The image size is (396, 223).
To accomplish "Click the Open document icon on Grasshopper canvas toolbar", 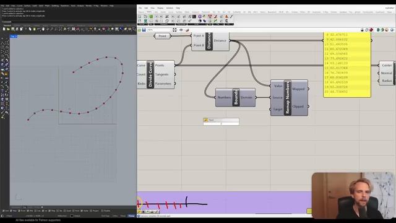I will tap(139, 30).
